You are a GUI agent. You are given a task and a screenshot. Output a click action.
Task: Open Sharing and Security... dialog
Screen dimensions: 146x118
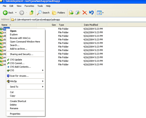(x=26, y=54)
